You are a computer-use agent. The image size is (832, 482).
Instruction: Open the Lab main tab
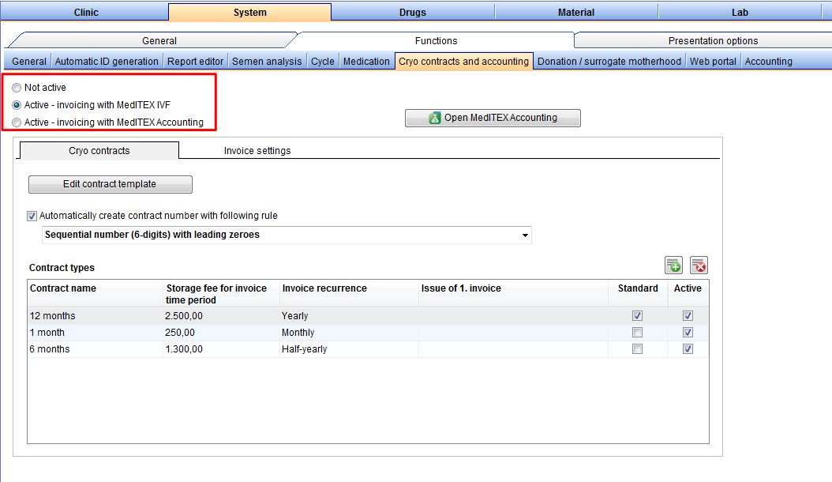pos(740,12)
